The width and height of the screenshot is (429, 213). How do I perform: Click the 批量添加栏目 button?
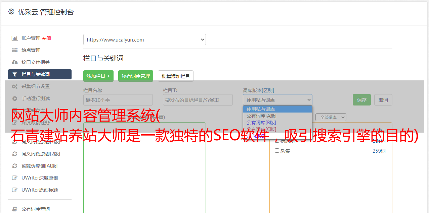pyautogui.click(x=176, y=76)
